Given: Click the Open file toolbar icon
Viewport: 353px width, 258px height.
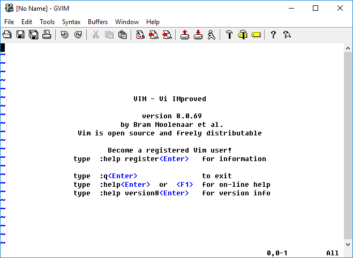Looking at the screenshot, I should (7, 35).
